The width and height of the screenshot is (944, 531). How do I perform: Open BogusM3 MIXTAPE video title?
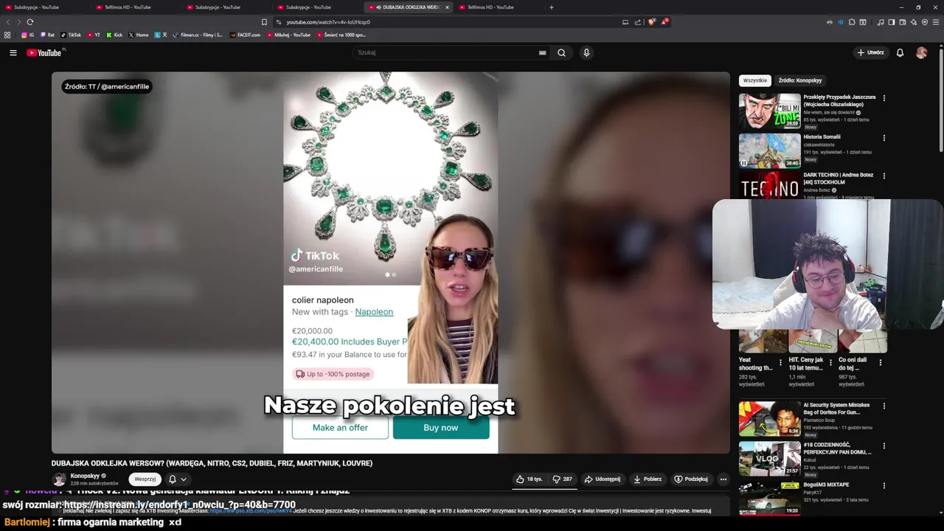point(826,485)
